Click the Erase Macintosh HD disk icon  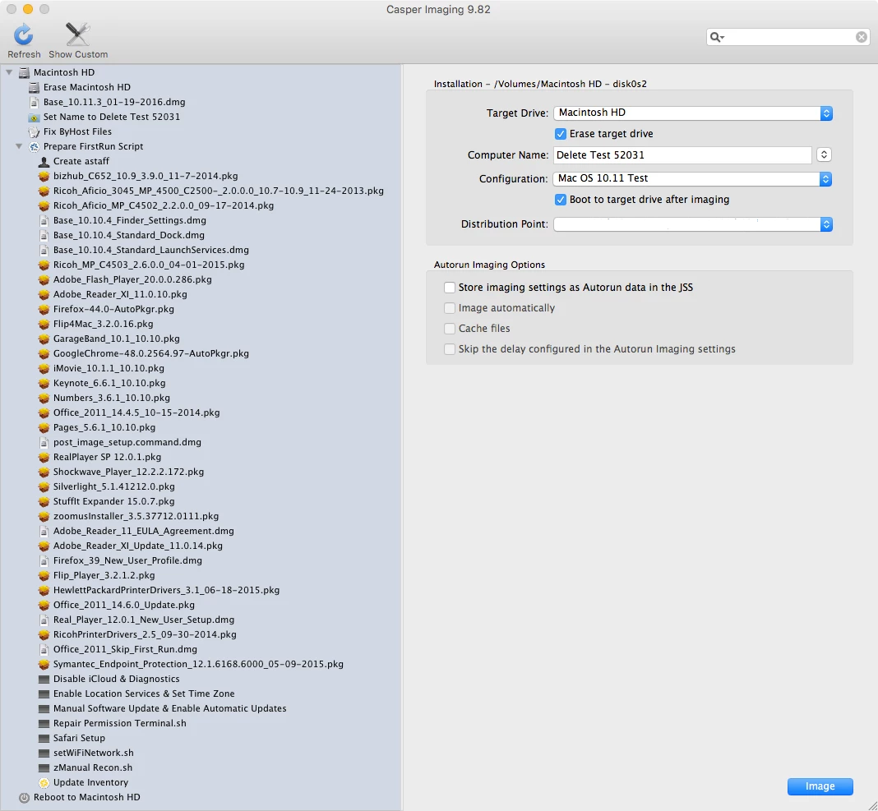pyautogui.click(x=34, y=87)
